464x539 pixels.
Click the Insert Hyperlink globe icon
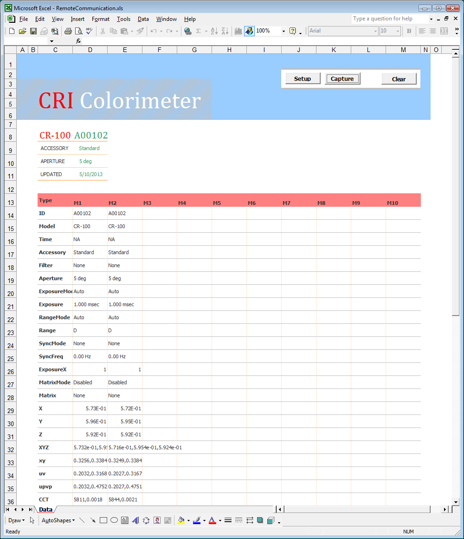(x=188, y=31)
